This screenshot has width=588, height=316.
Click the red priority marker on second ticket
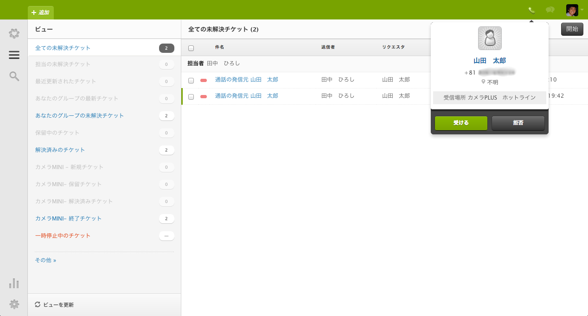point(204,97)
